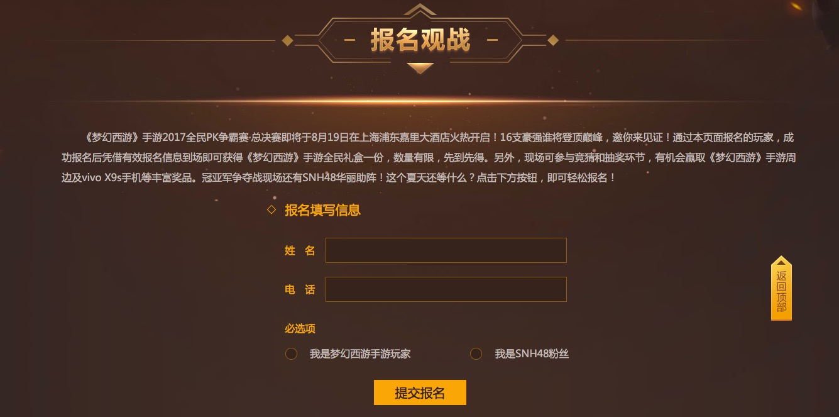The image size is (839, 417).
Task: Click the 报名观战 title banner
Action: coord(420,40)
